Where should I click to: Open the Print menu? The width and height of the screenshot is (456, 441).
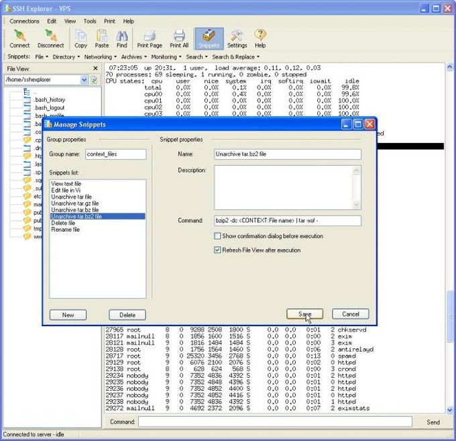(109, 21)
